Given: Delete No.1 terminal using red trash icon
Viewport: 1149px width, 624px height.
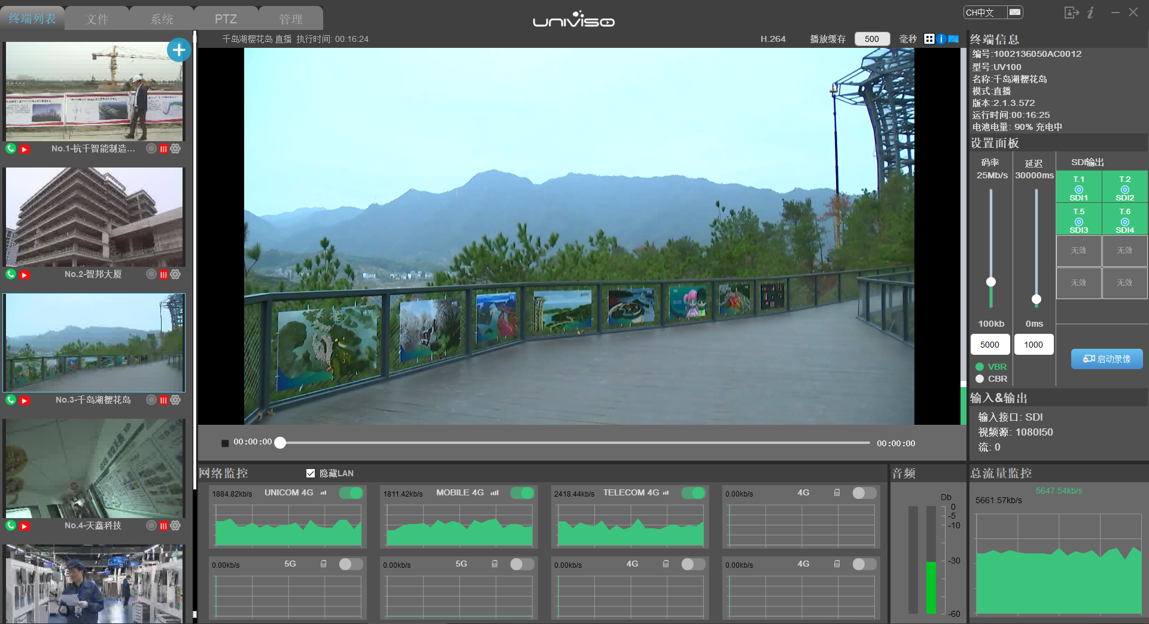Looking at the screenshot, I should 163,149.
